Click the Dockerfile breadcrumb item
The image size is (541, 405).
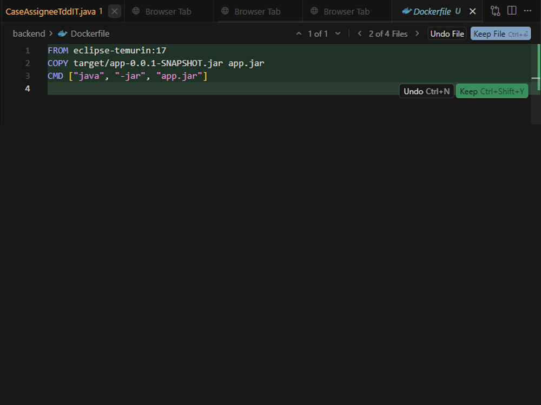pos(90,33)
